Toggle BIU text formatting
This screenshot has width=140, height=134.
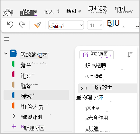113,23
